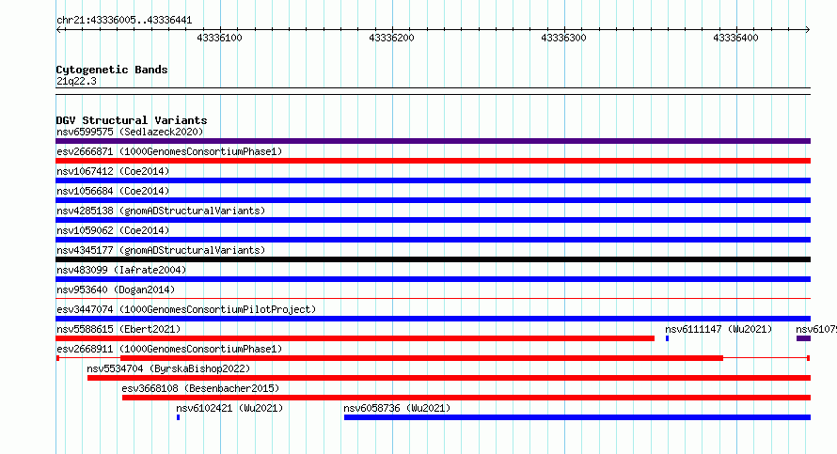Image resolution: width=837 pixels, height=454 pixels.
Task: Select the red esv3668108 variant bar
Action: (466, 398)
